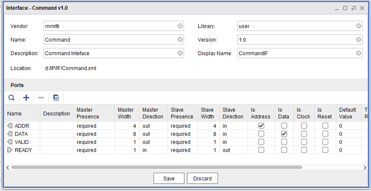
Task: Click the Description input field
Action: (x=114, y=53)
